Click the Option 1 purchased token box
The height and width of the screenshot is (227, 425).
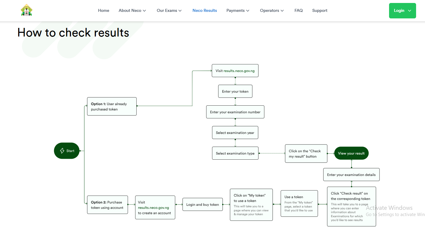pos(112,106)
